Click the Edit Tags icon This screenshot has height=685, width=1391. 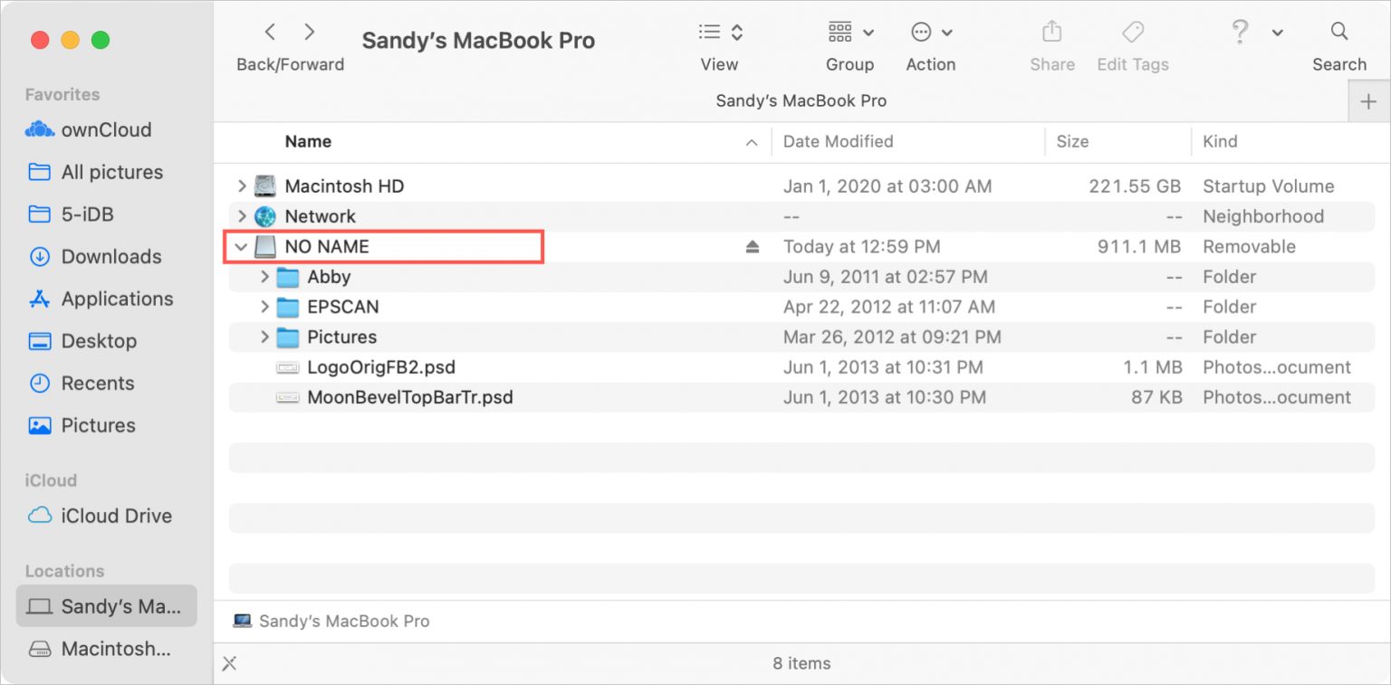1132,33
